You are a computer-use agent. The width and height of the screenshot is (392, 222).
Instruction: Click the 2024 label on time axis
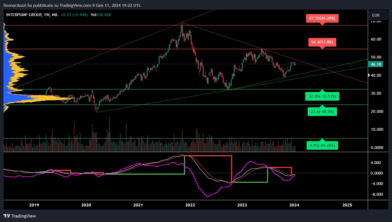coord(294,205)
